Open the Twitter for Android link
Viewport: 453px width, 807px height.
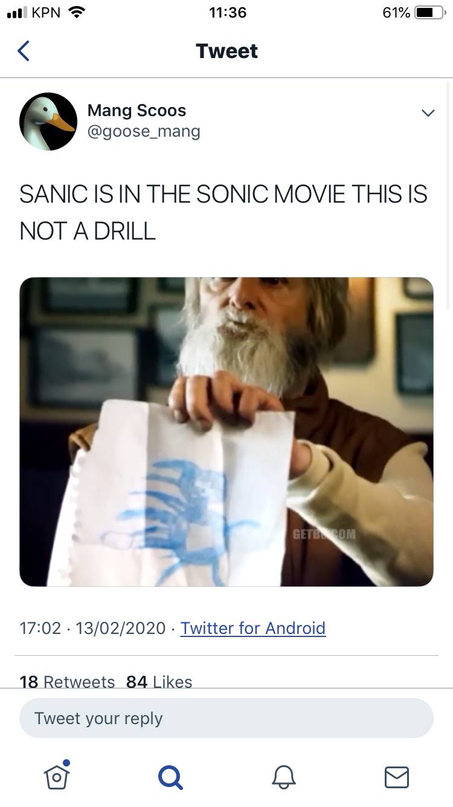click(x=252, y=628)
